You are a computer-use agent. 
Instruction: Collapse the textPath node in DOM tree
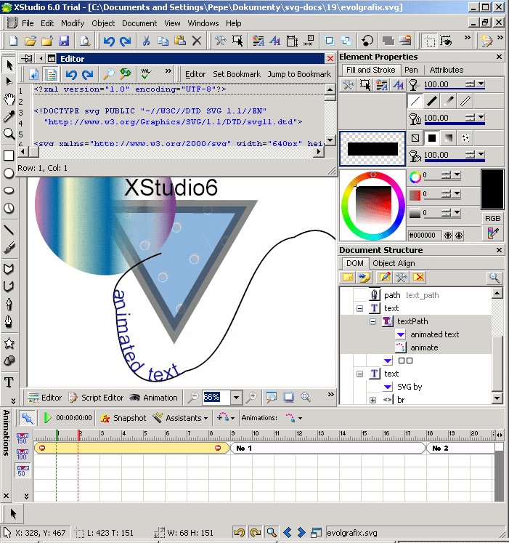(373, 321)
